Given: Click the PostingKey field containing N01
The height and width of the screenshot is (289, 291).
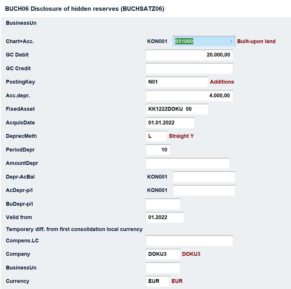Looking at the screenshot, I should (x=177, y=82).
